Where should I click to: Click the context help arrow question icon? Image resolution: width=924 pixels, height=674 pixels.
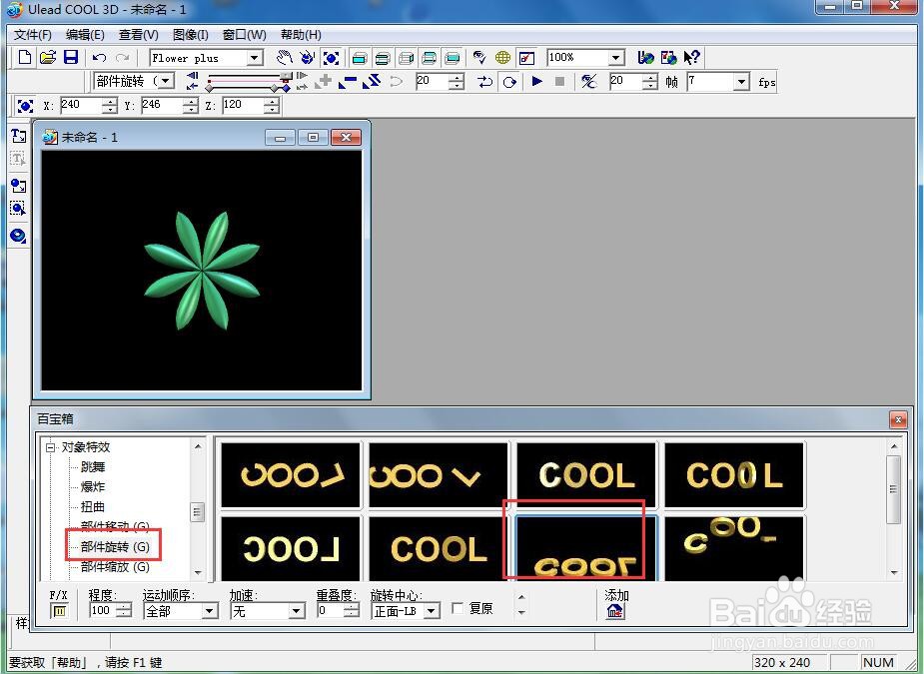click(x=692, y=58)
